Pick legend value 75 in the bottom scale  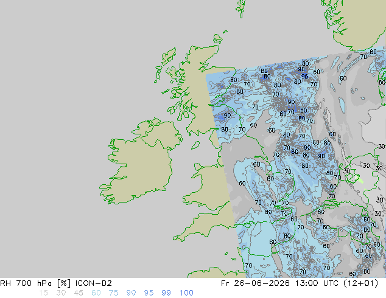113,293
